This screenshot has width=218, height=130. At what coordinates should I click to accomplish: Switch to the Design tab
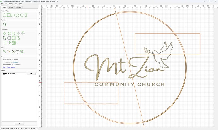pos(4,7)
